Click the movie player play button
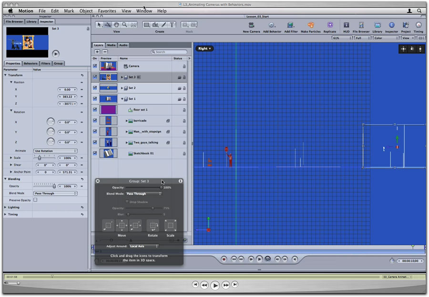 click(215, 285)
